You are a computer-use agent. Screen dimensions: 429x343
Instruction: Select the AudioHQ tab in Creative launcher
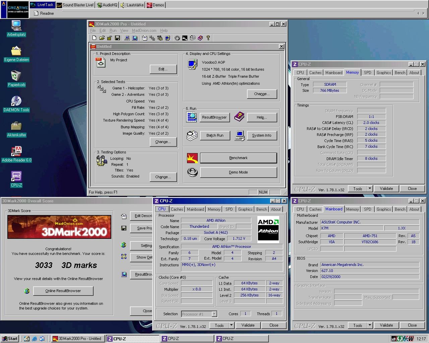point(107,5)
